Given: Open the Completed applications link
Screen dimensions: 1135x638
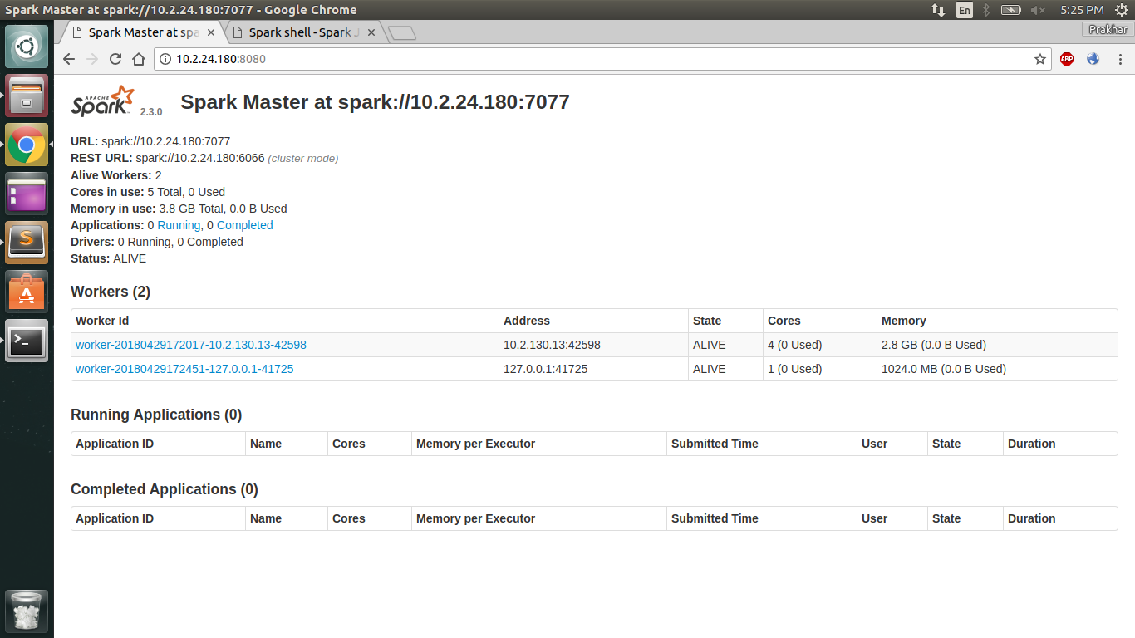Looking at the screenshot, I should point(244,225).
